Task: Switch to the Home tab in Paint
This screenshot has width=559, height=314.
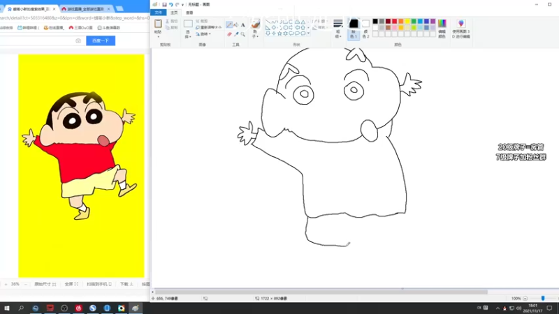Action: tap(174, 13)
